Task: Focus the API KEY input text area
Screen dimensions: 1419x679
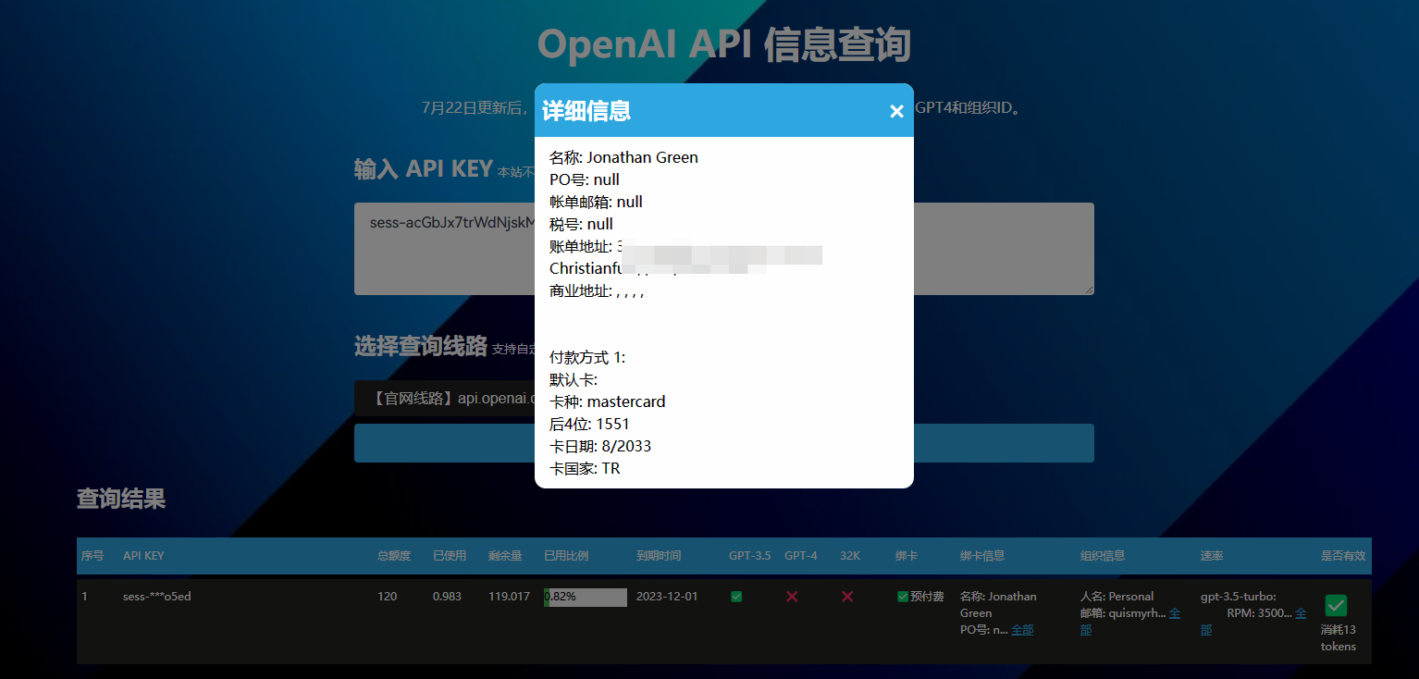Action: (x=724, y=249)
